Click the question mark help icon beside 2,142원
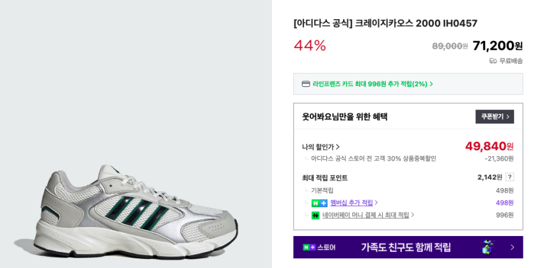The height and width of the screenshot is (268, 544). click(x=509, y=177)
